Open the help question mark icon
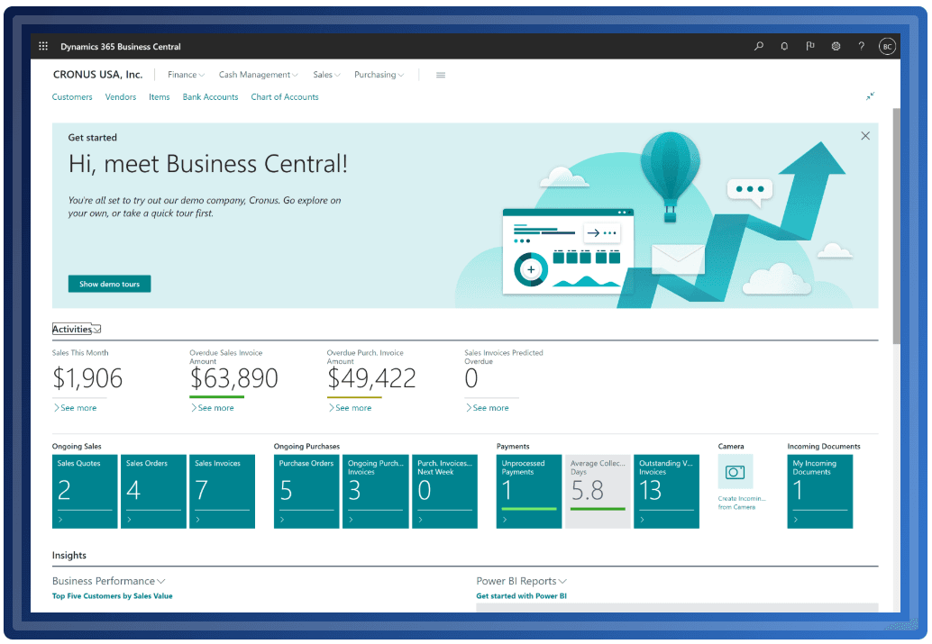932x644 pixels. [862, 46]
